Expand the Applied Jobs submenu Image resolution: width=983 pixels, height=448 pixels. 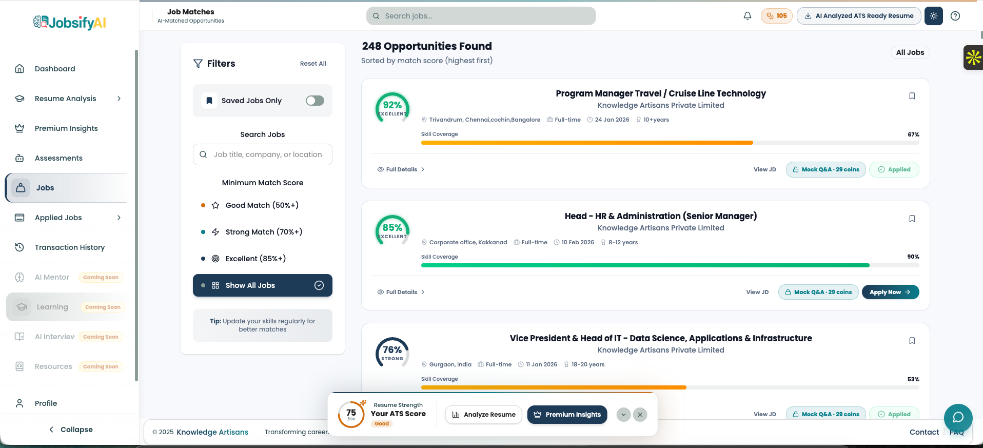[119, 218]
